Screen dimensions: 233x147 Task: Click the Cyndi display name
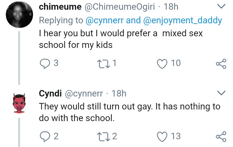pyautogui.click(x=50, y=94)
